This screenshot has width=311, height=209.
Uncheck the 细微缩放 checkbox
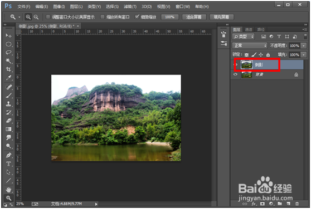137,17
